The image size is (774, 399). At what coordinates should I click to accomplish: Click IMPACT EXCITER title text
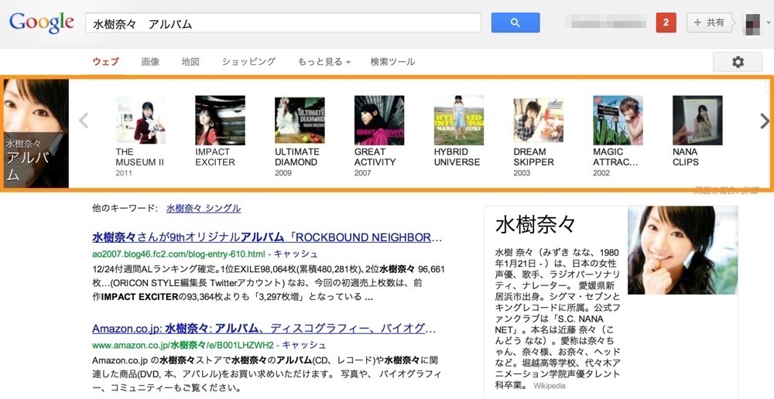(215, 157)
